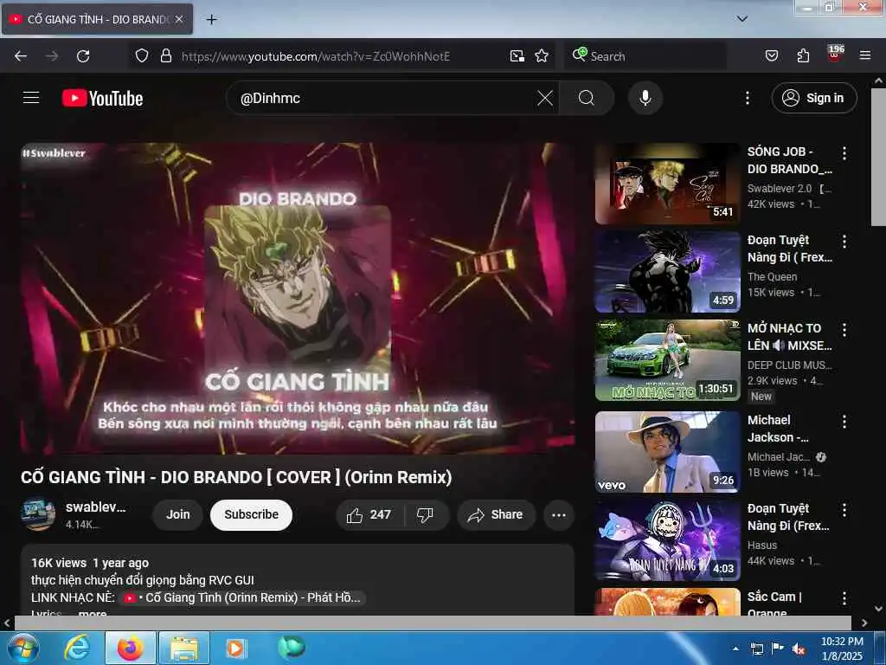Join the channel membership
Screen dimensions: 886x665
point(178,514)
